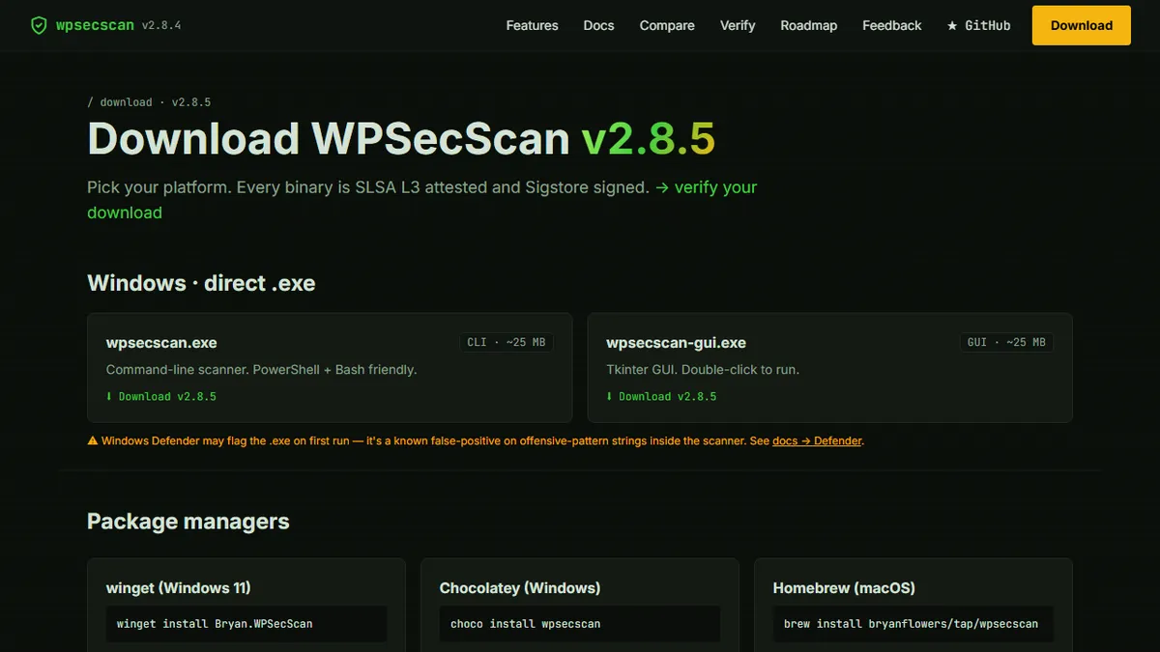
Task: Open the Verify nav link
Action: 738,25
